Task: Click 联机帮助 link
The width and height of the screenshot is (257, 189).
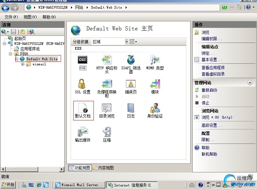Action: [209, 154]
